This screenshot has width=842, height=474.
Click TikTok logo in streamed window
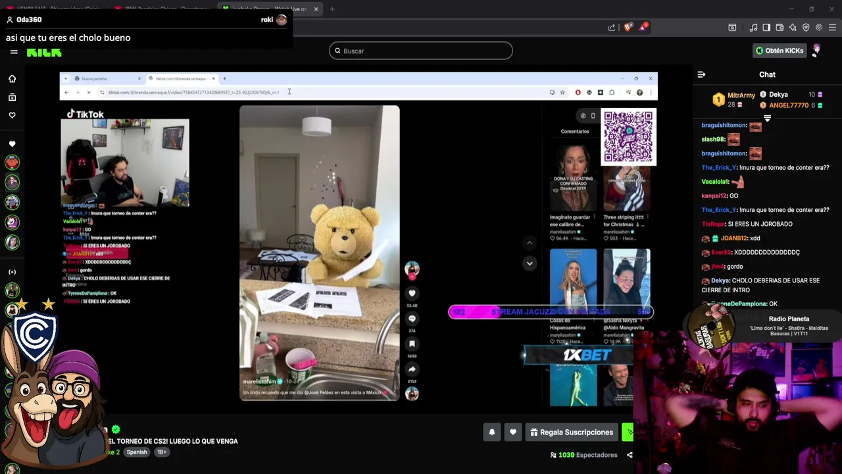pyautogui.click(x=86, y=114)
